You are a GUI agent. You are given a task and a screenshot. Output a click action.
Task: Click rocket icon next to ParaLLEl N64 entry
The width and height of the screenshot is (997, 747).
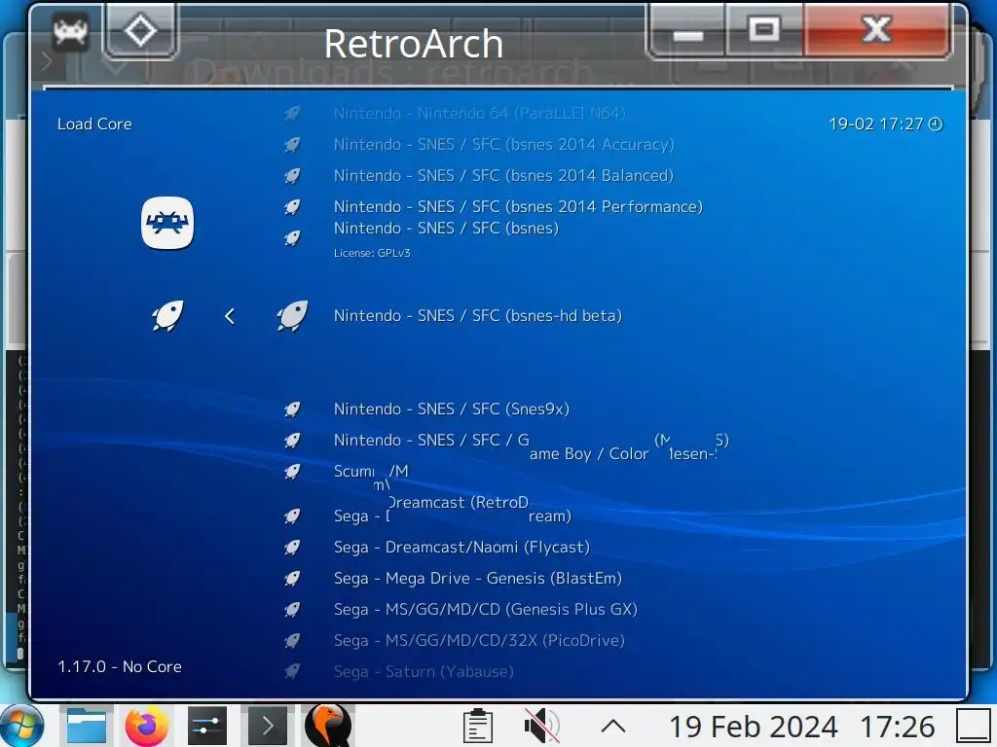tap(292, 114)
